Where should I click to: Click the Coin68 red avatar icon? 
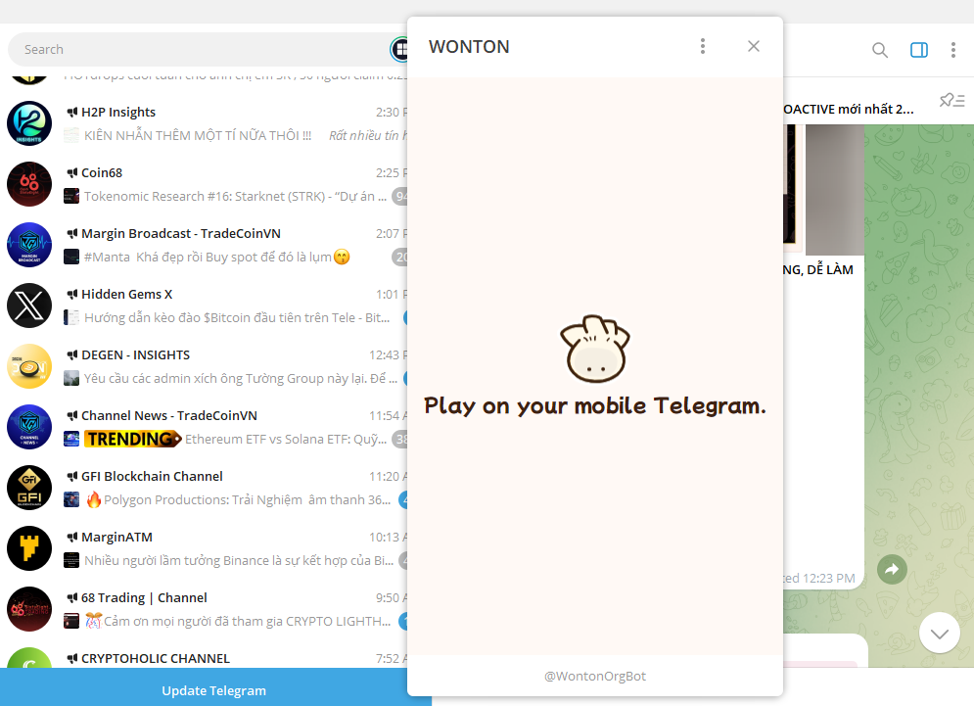tap(29, 184)
